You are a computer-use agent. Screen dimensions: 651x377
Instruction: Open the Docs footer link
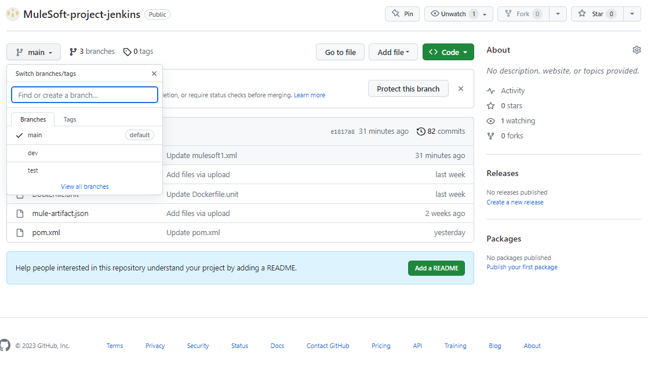click(x=277, y=346)
